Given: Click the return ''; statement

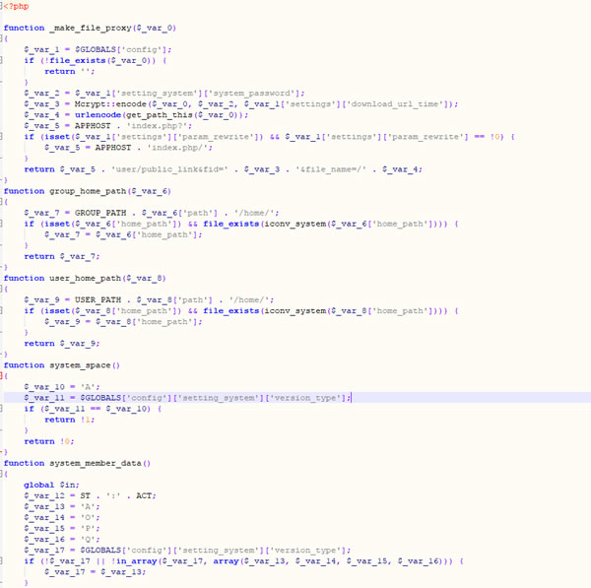Looking at the screenshot, I should tap(69, 72).
